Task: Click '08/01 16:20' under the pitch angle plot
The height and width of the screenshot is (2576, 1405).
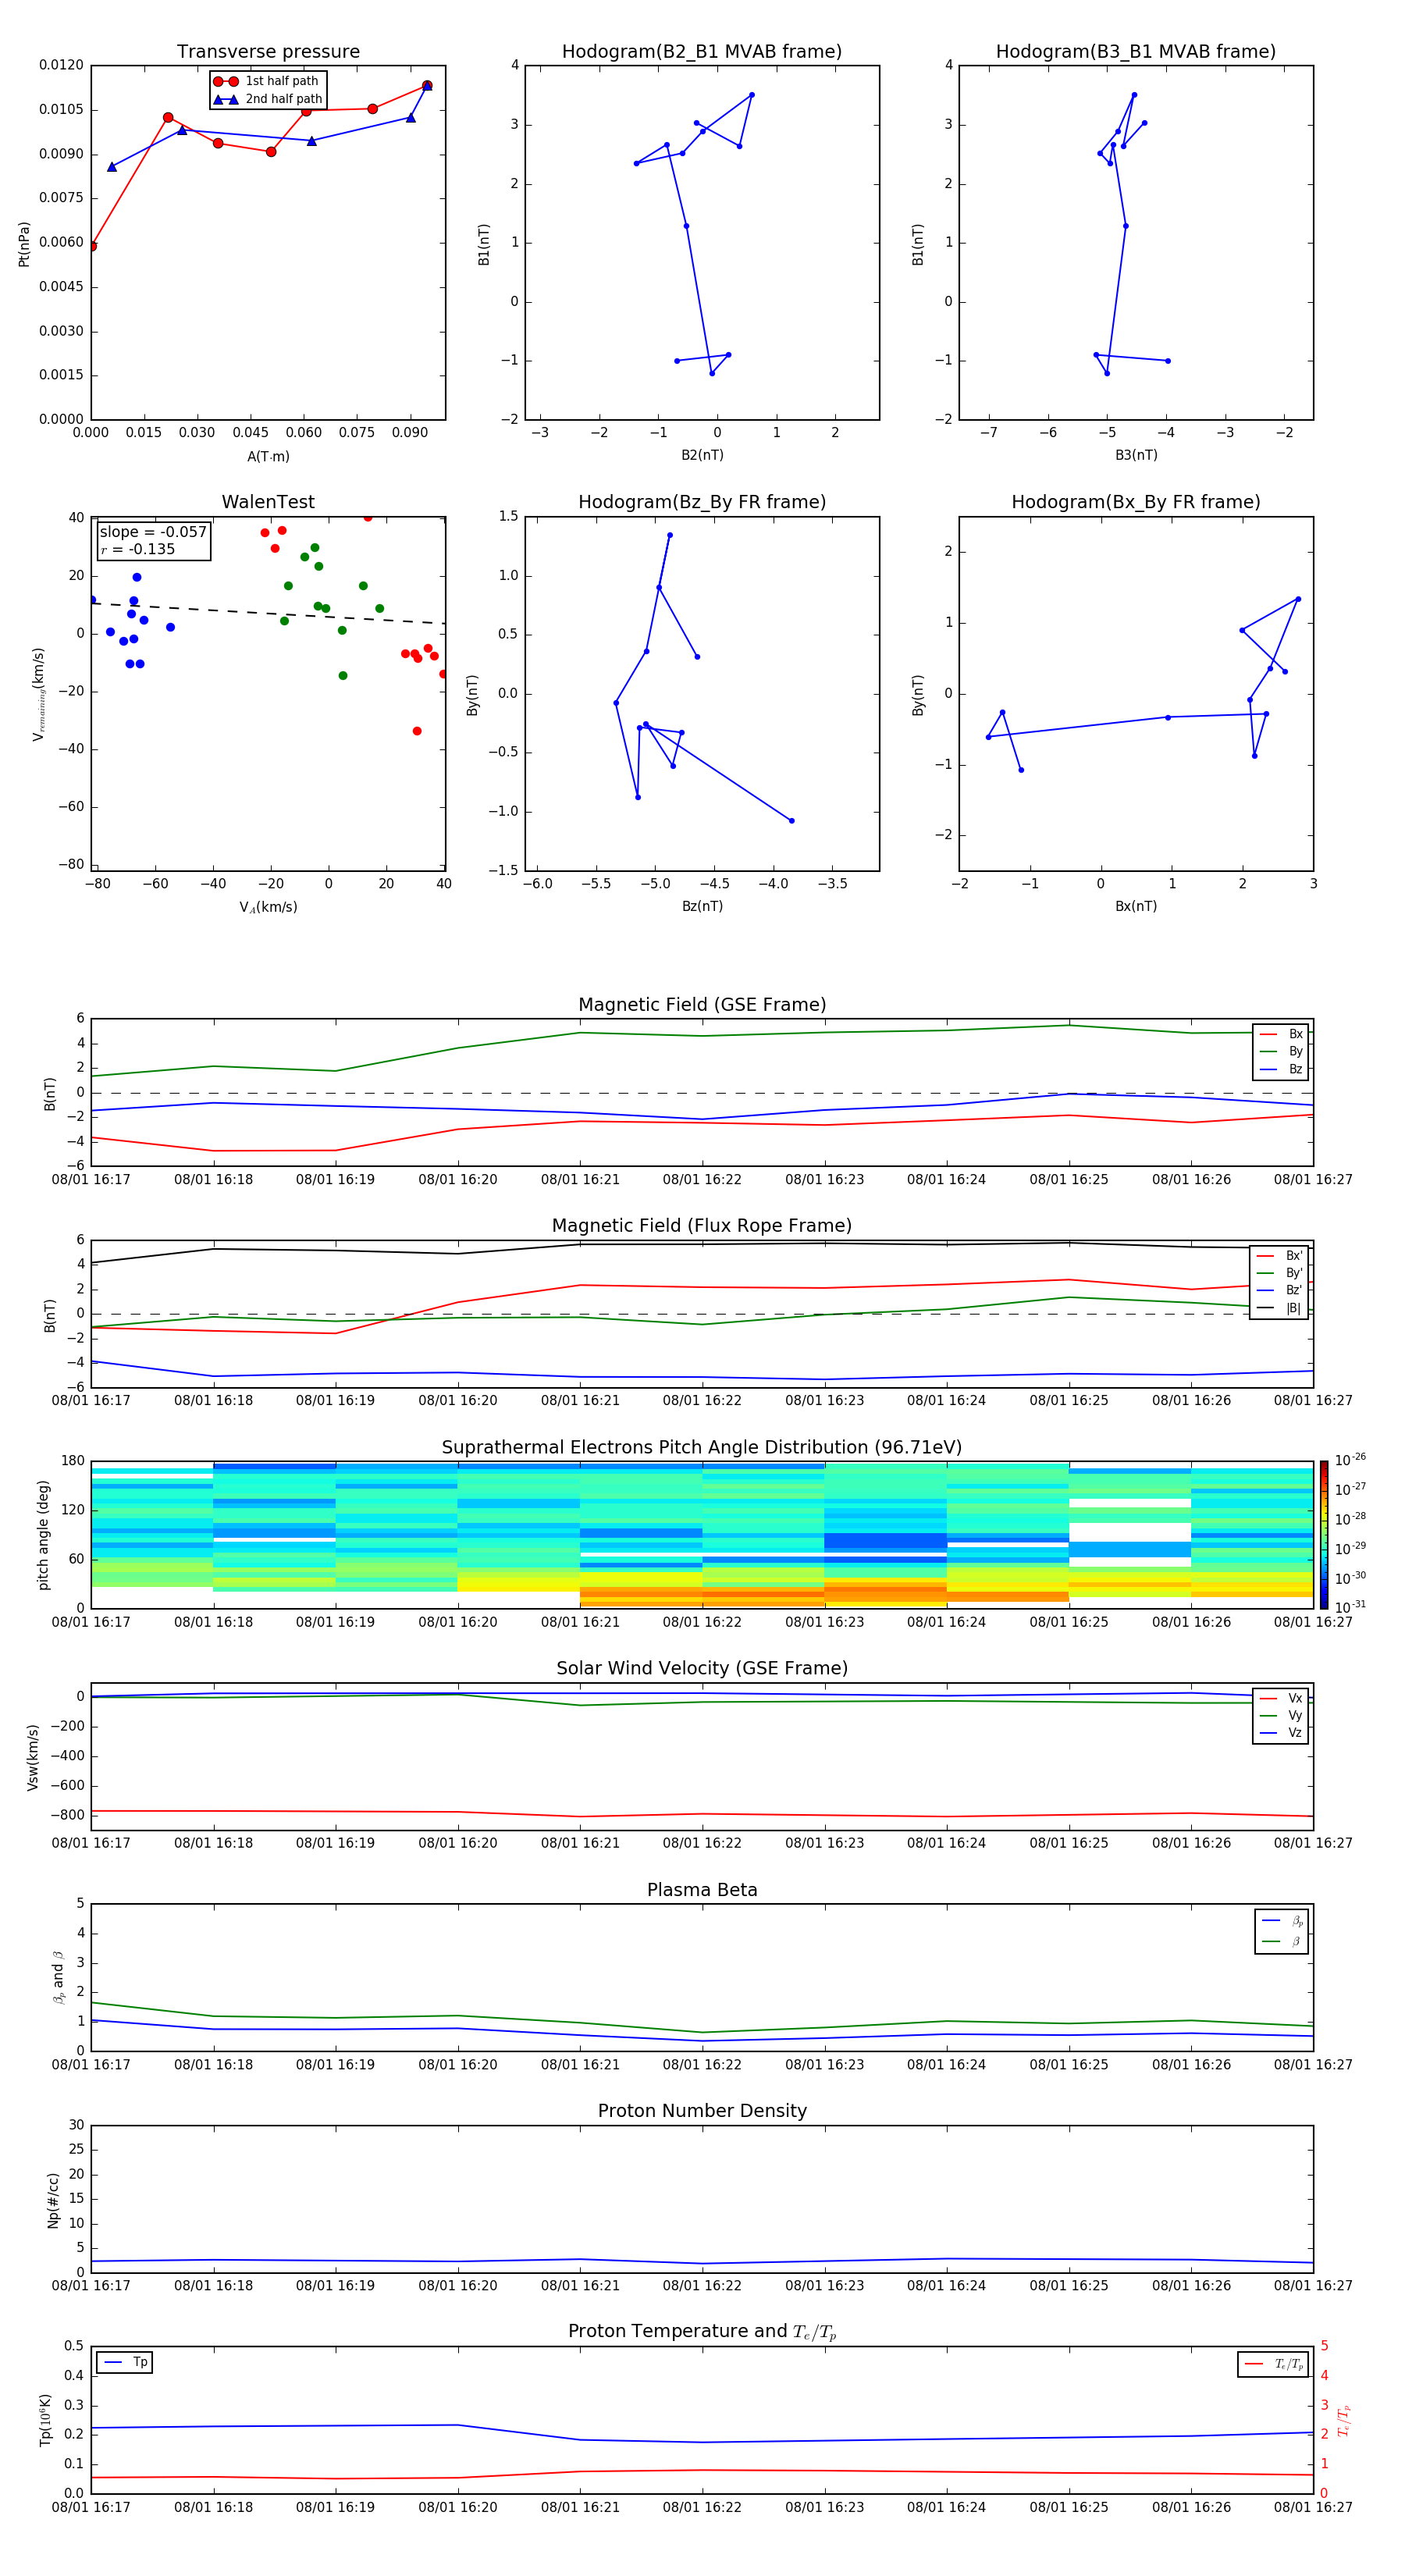Action: tap(458, 1622)
